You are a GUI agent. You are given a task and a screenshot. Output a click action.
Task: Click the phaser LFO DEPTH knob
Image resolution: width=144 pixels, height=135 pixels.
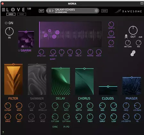click(x=126, y=117)
